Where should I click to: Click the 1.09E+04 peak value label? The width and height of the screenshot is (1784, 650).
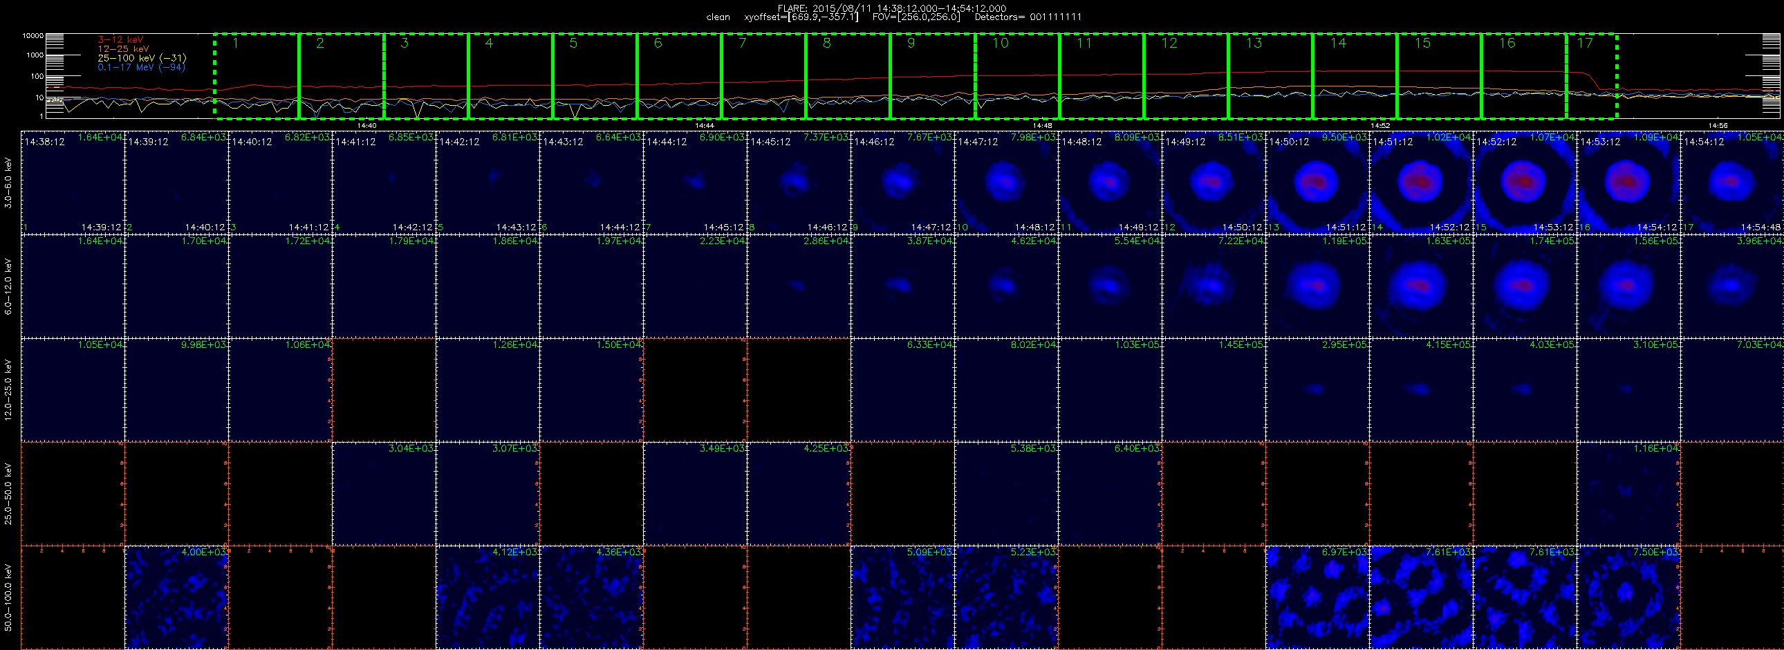(1657, 137)
